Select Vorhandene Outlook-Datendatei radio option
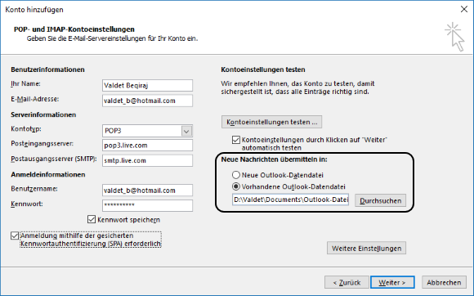Viewport: 474px width, 296px height. click(x=236, y=186)
